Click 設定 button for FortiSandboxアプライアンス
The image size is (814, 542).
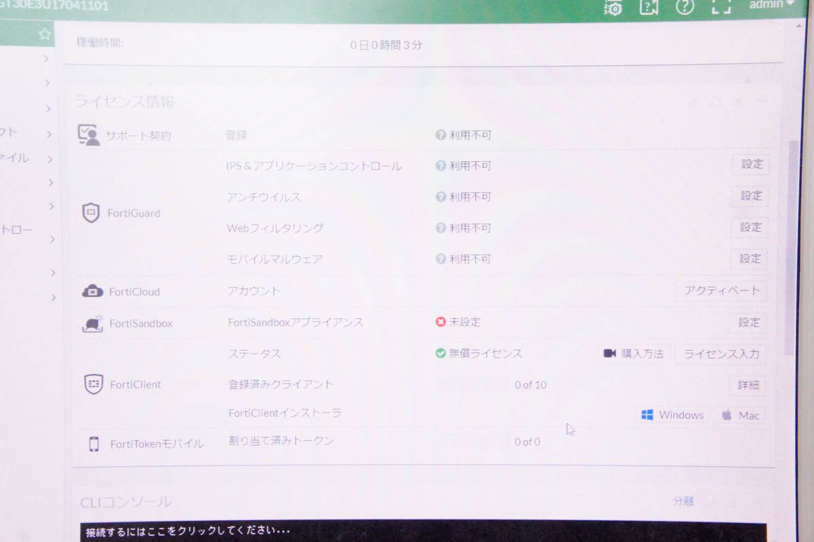tap(749, 323)
